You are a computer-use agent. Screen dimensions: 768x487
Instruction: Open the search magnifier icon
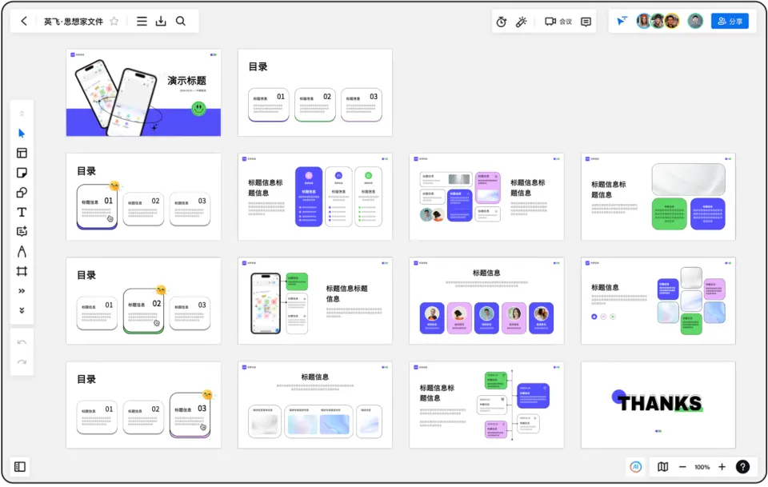tap(181, 21)
